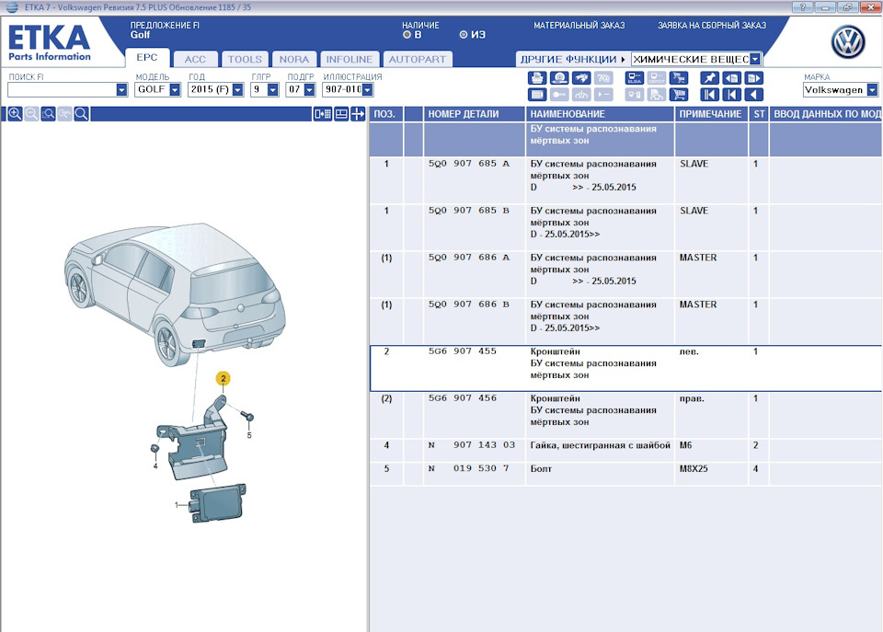The height and width of the screenshot is (632, 883).
Task: Switch to the INFOLINE tab
Action: [350, 59]
